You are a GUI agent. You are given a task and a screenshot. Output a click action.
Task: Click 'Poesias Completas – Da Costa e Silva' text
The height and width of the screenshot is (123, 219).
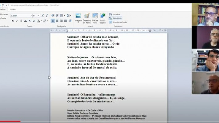(85, 110)
